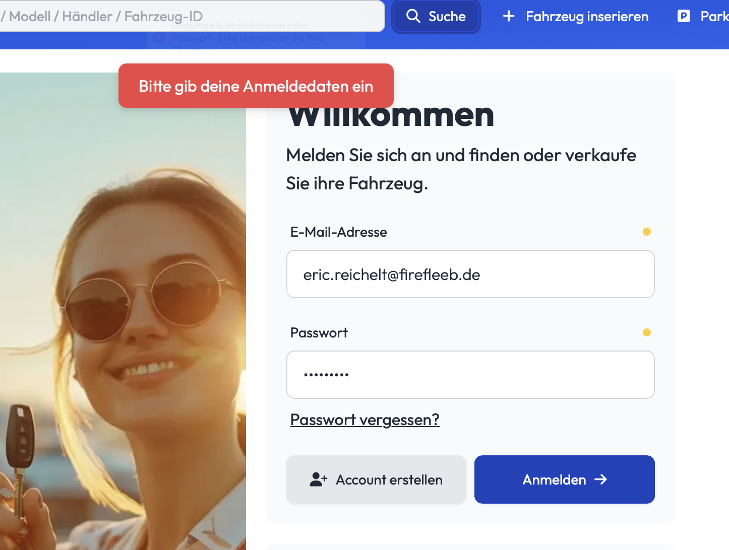Viewport: 729px width, 550px height.
Task: Dismiss the red Anmeldedaten notification banner
Action: 256,86
